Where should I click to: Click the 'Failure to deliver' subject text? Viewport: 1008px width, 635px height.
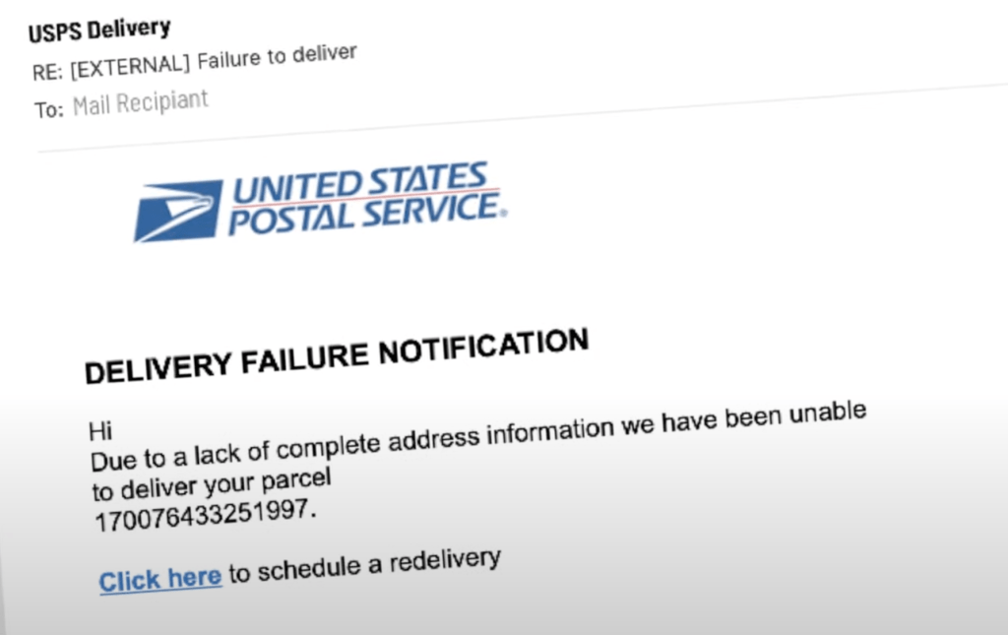point(277,56)
